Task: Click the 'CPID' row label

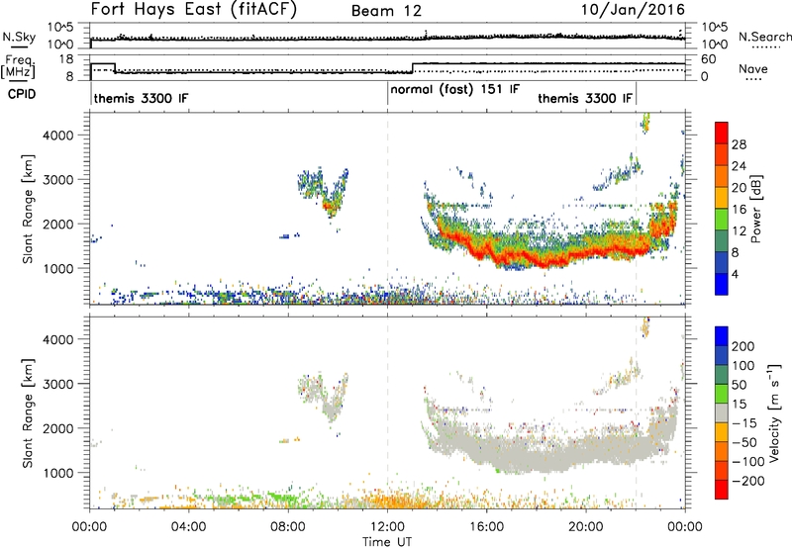Action: pyautogui.click(x=22, y=94)
